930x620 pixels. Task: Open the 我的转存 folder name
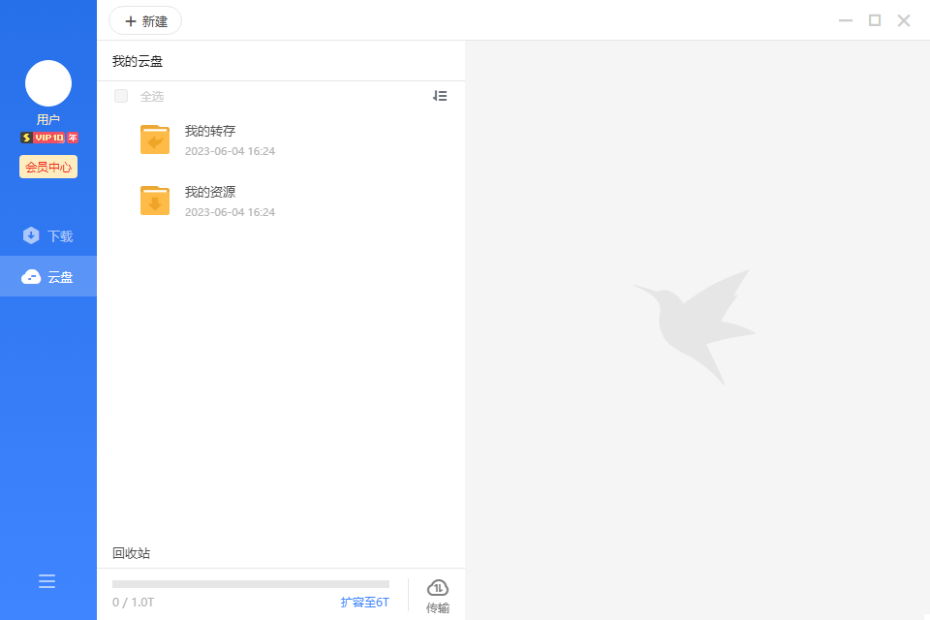(210, 131)
